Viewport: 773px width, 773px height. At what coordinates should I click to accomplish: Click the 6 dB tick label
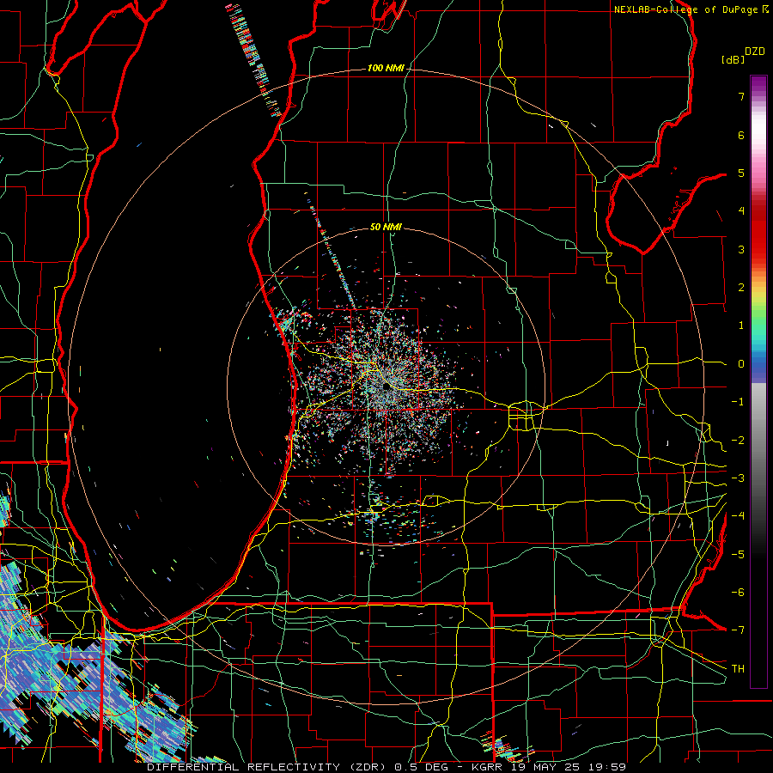(741, 135)
